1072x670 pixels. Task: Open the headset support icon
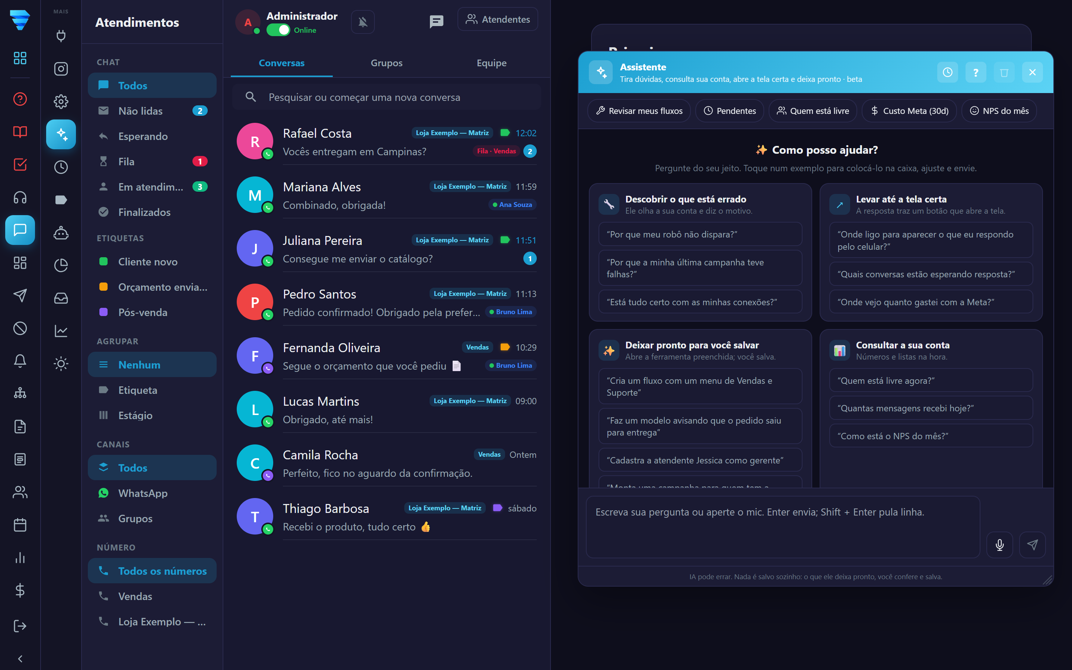tap(20, 197)
